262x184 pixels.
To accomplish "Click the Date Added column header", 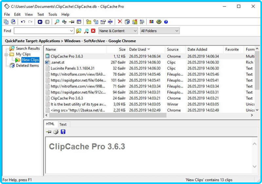I will [205, 49].
